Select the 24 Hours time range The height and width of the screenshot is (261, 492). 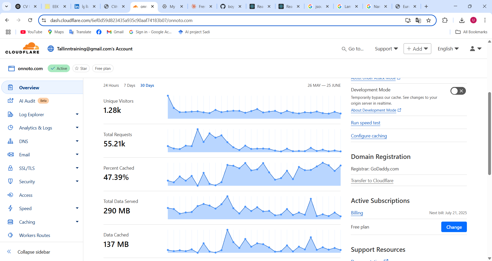111,85
